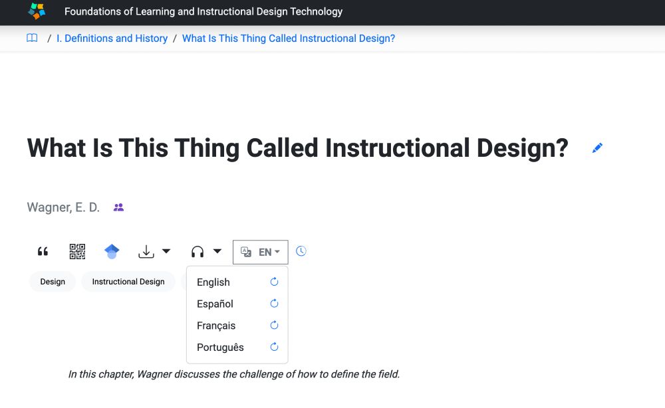Screen dimensions: 665x408
Task: Open the 'I. Definitions and History' breadcrumb link
Action: point(112,38)
